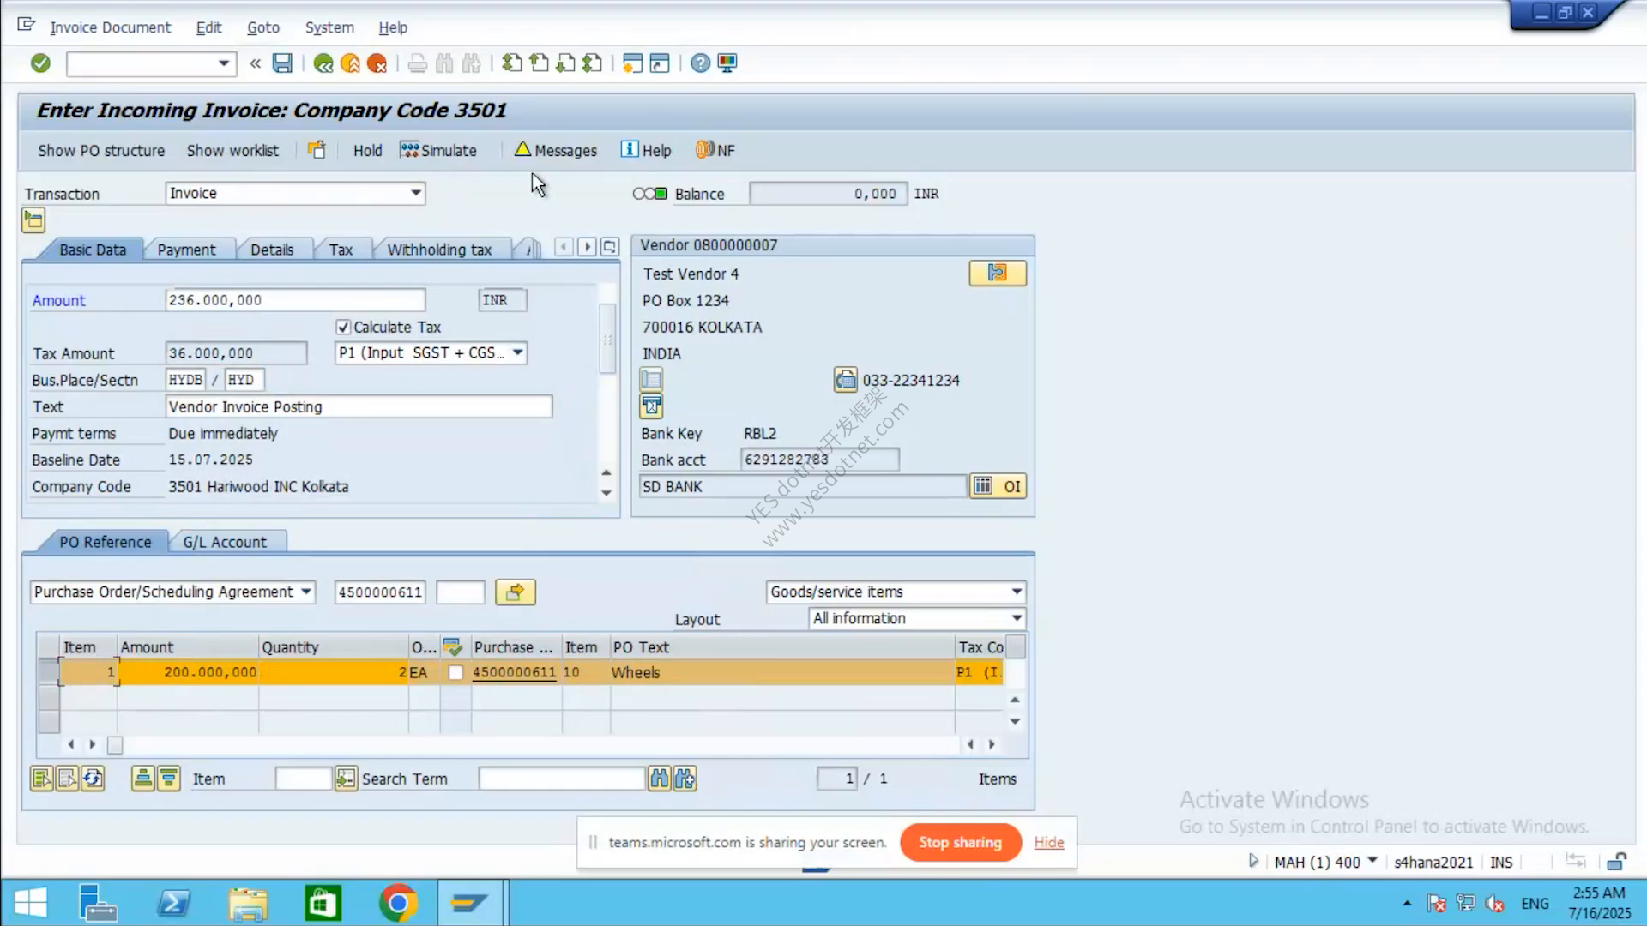This screenshot has height=926, width=1647.
Task: Click vendor display icon beside Test Vendor 4
Action: [998, 274]
